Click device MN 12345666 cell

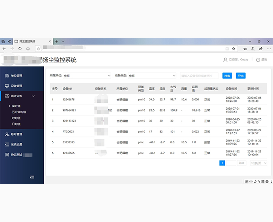[x=68, y=153]
